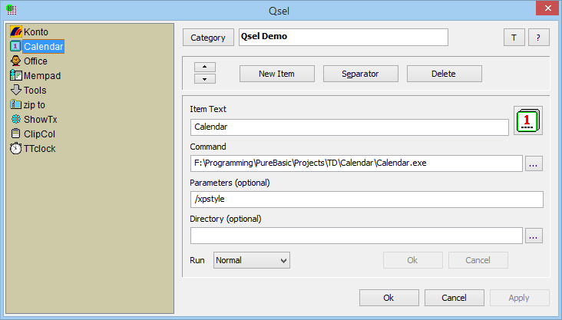The height and width of the screenshot is (320, 562).
Task: Open the Run mode dropdown
Action: (x=251, y=260)
